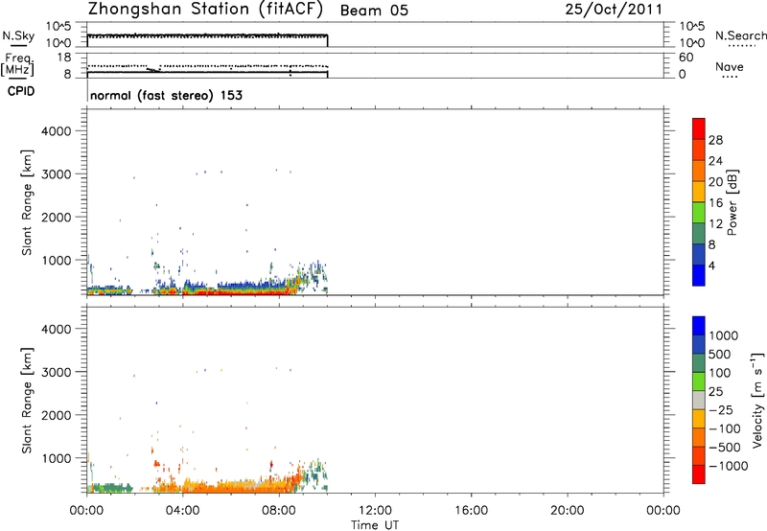
Task: Click the '24' label on the Power scale
Action: point(715,161)
